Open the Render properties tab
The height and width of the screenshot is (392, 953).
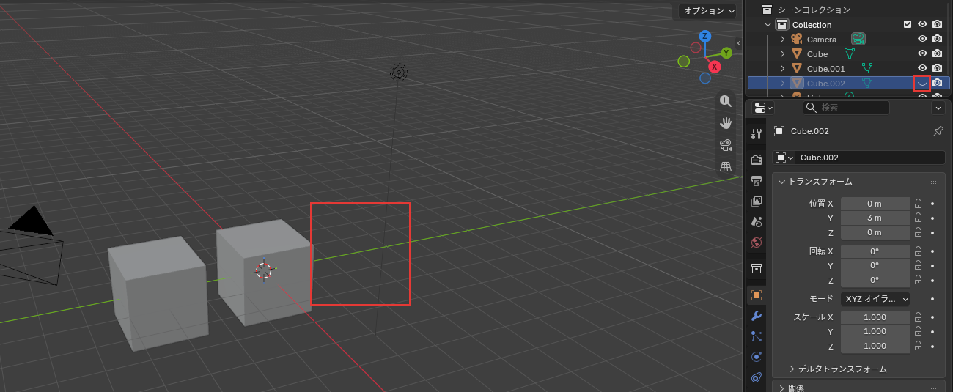tap(757, 160)
